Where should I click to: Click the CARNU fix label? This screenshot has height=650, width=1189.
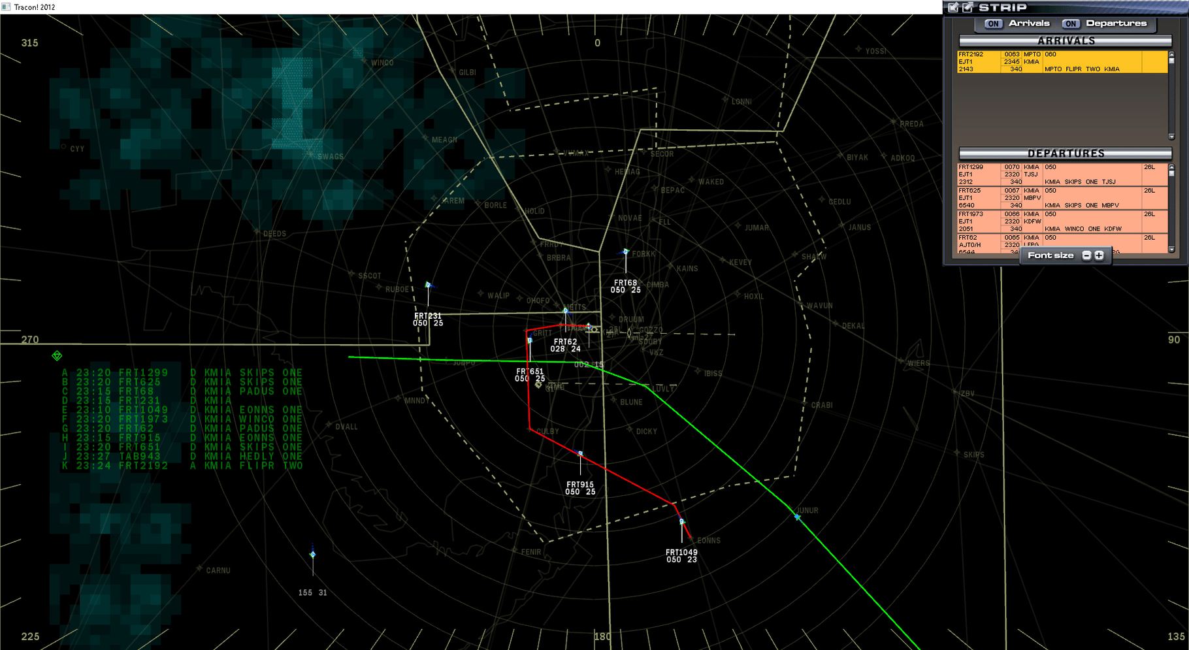click(x=218, y=571)
